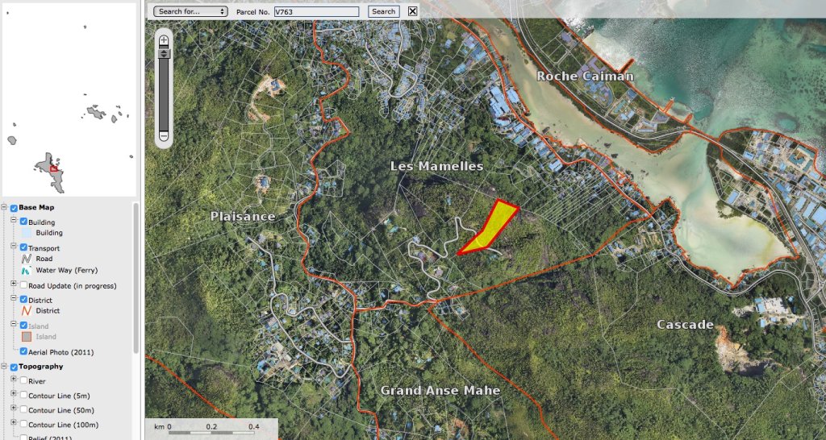Click the zoom slider handle
The image size is (826, 440).
[164, 52]
